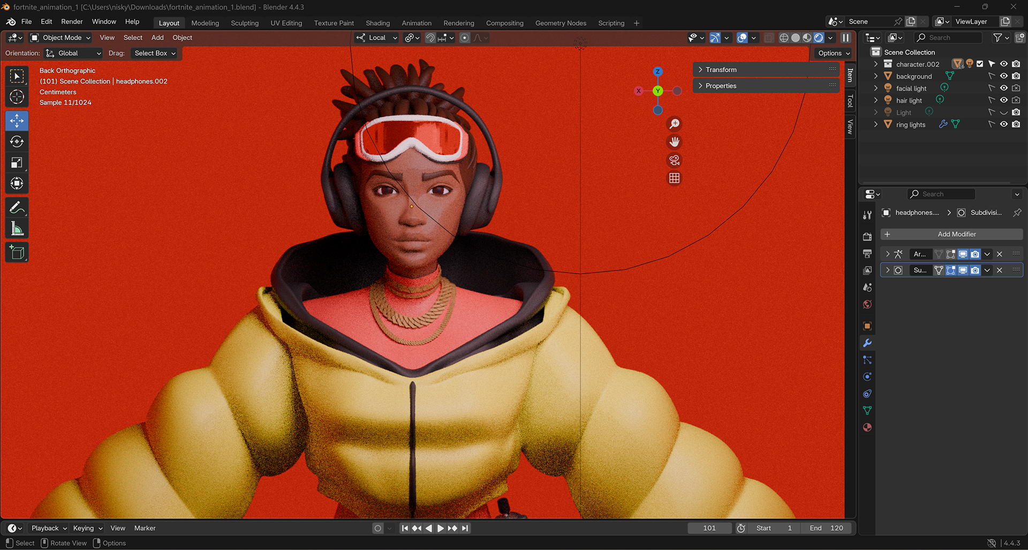Jump to the last frame

click(465, 528)
